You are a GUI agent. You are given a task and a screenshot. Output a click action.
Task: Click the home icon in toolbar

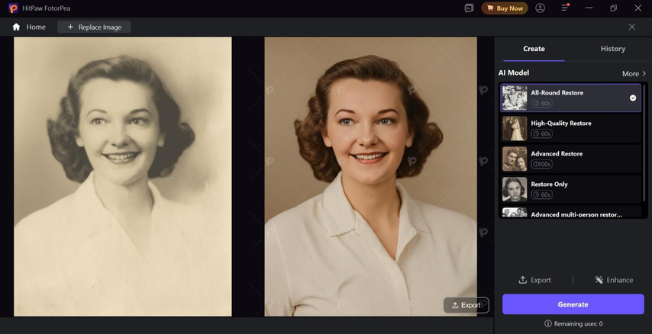tap(16, 27)
